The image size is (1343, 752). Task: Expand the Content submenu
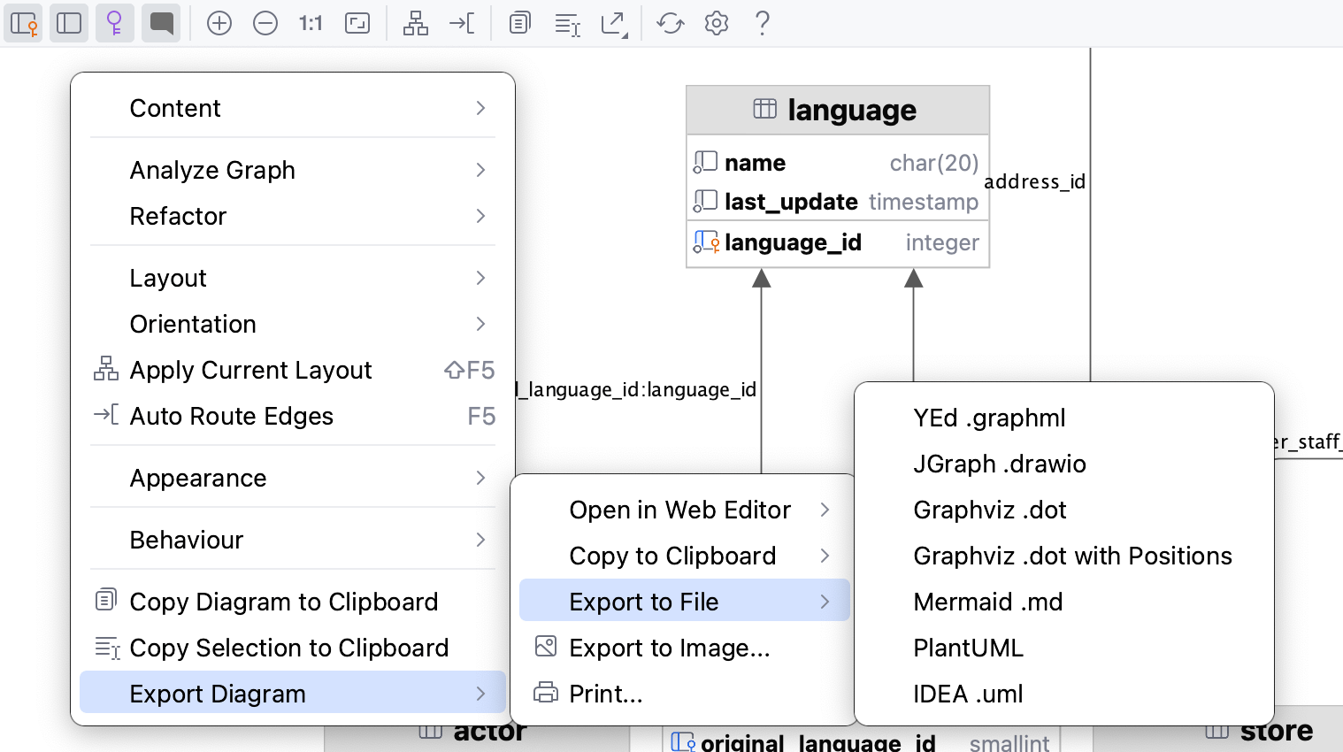293,108
